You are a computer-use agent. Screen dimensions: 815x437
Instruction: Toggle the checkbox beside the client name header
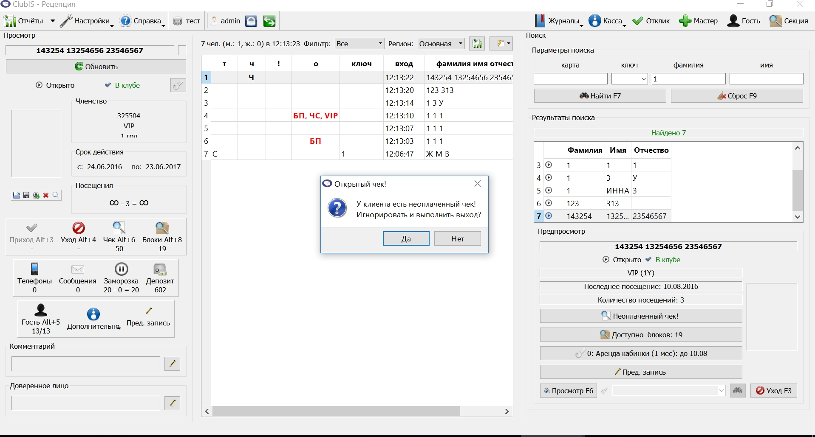coord(182,50)
